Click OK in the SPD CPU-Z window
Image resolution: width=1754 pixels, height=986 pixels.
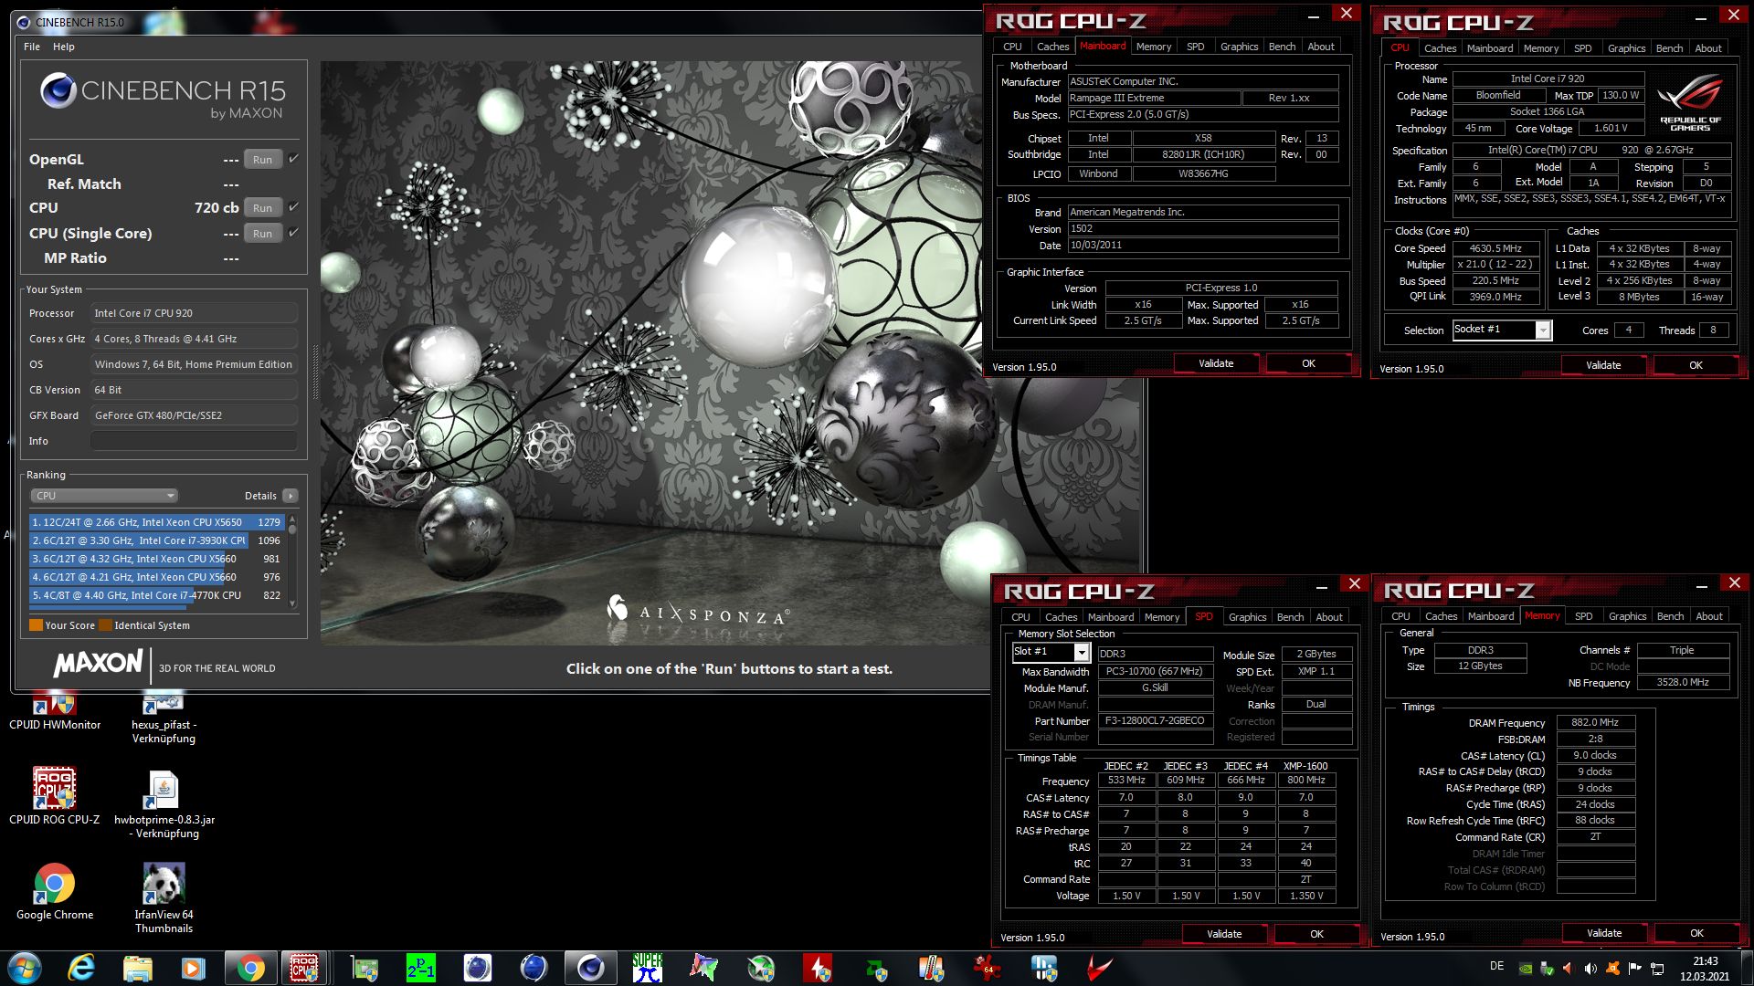click(1316, 934)
